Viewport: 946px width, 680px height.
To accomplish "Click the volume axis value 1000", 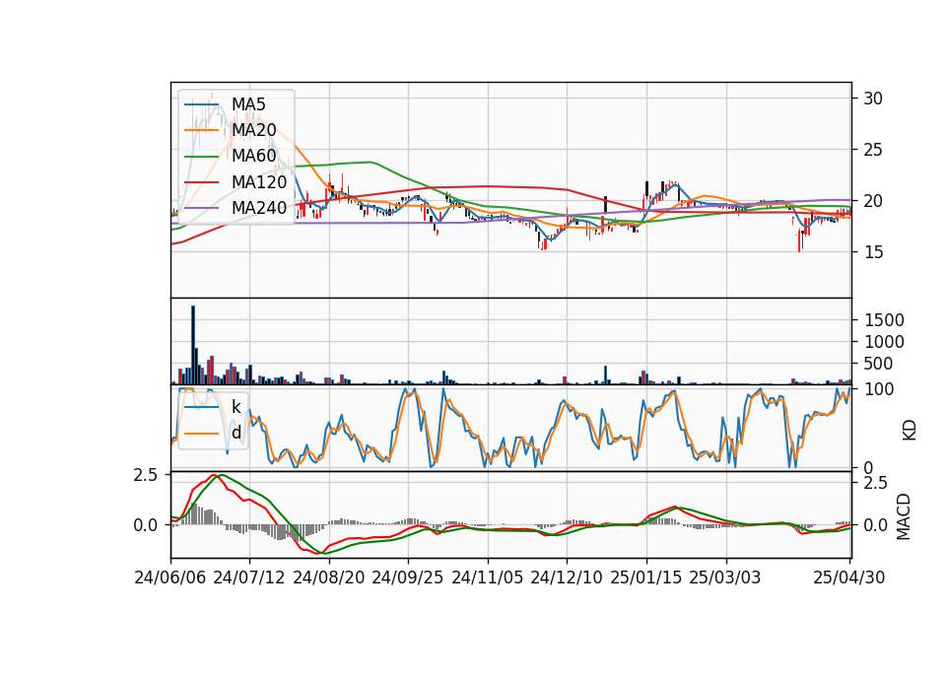I will (x=884, y=342).
